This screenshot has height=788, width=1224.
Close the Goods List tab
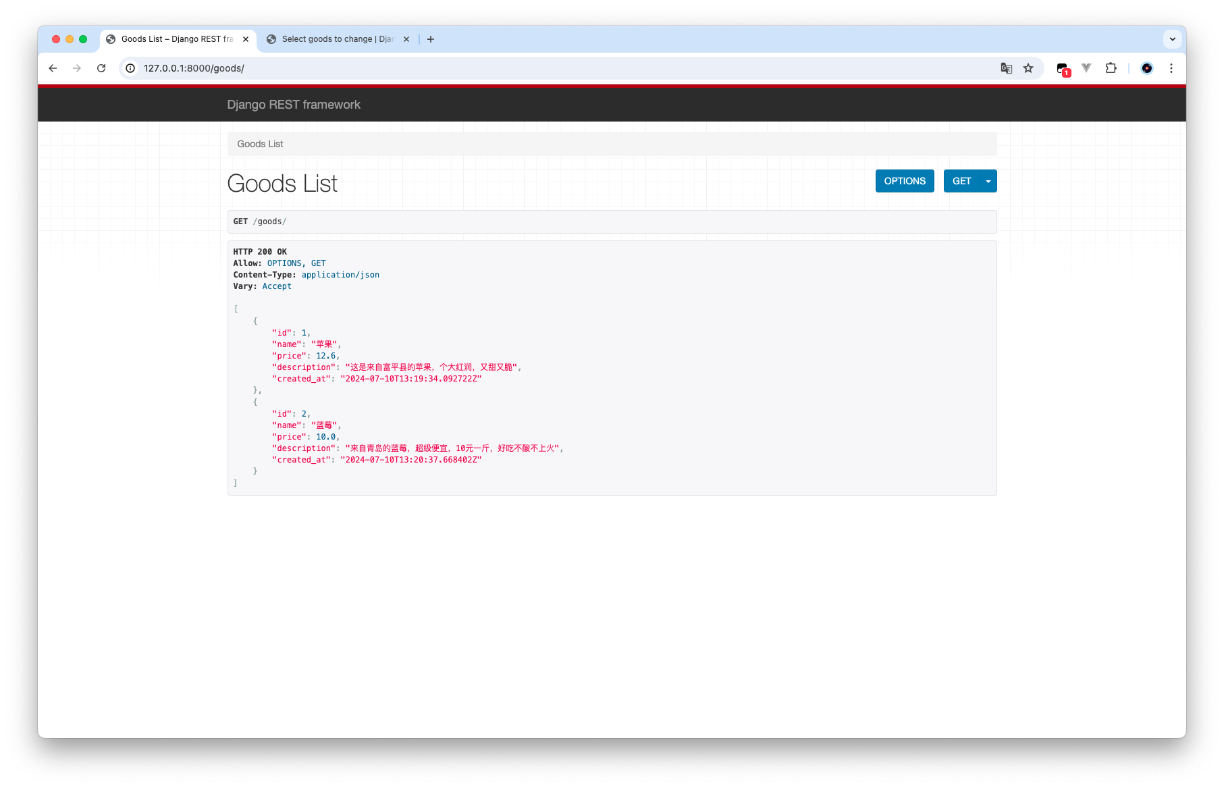pyautogui.click(x=246, y=39)
